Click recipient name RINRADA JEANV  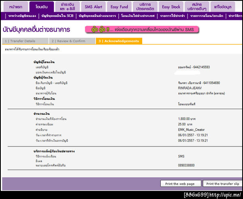pos(190,88)
